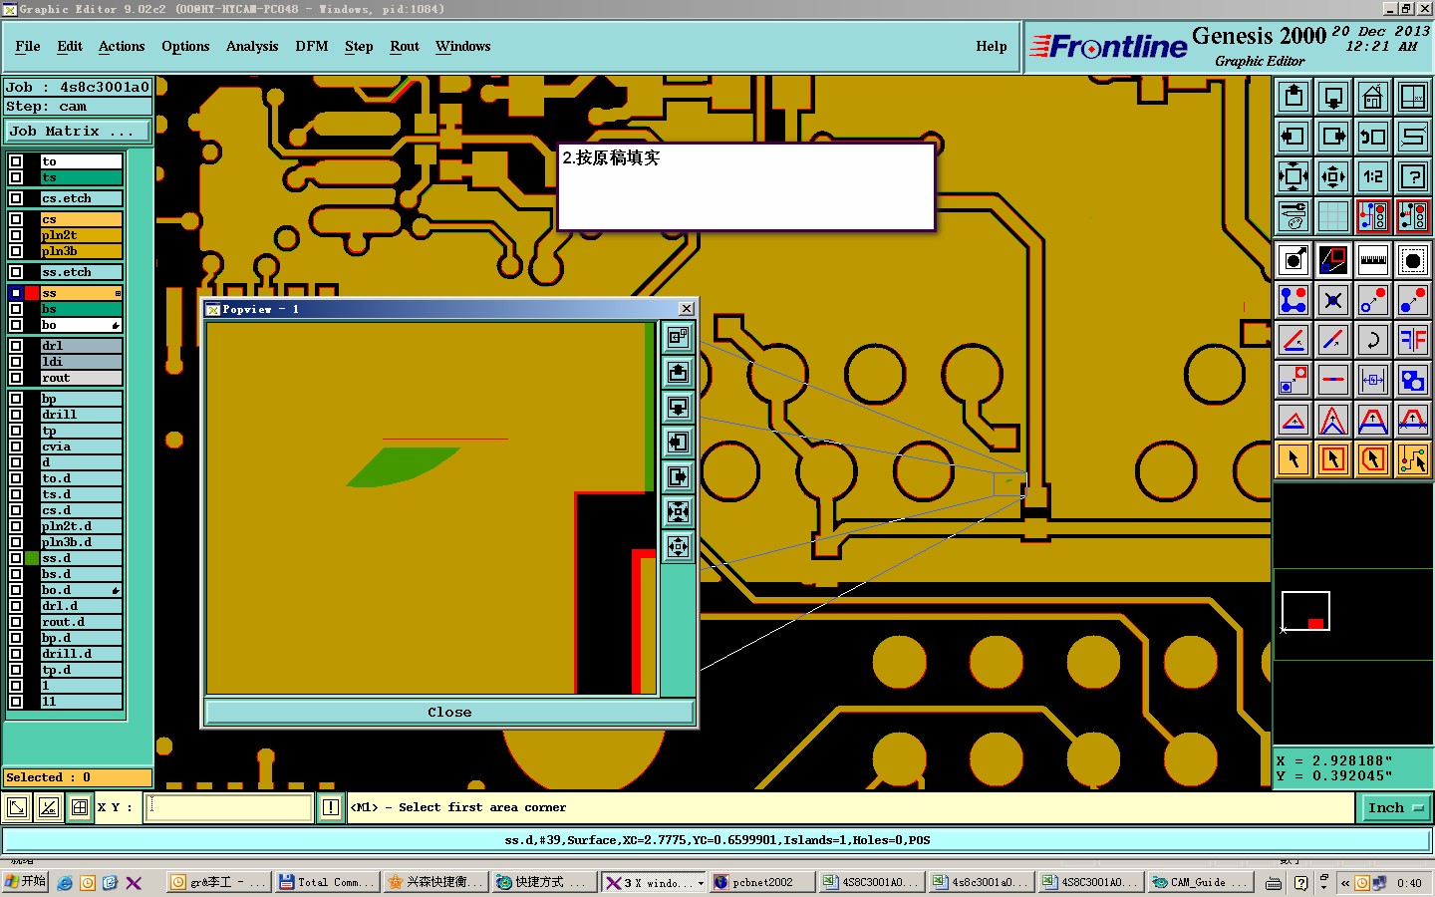1435x897 pixels.
Task: Open the '3 X windo...' taskbar group dropdown
Action: (701, 883)
